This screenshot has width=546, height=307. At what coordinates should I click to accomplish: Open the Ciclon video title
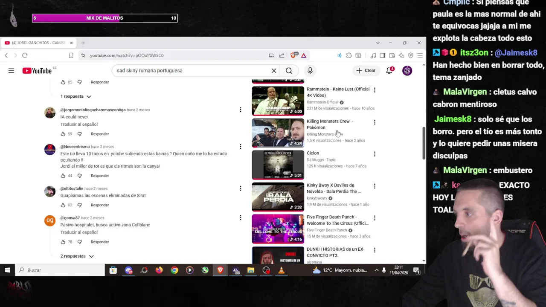[x=313, y=153]
